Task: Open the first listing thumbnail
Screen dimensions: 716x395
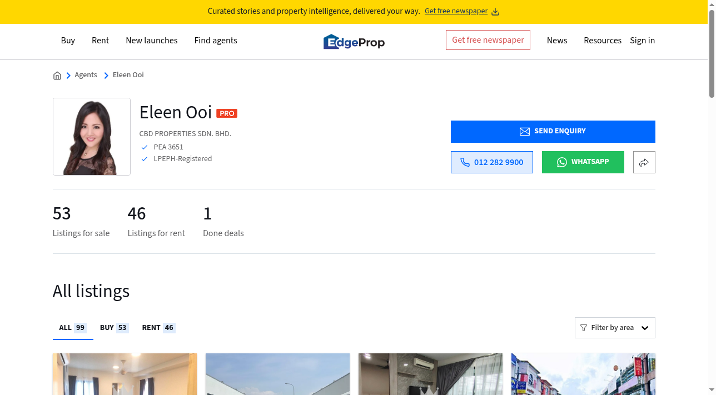Action: [125, 374]
